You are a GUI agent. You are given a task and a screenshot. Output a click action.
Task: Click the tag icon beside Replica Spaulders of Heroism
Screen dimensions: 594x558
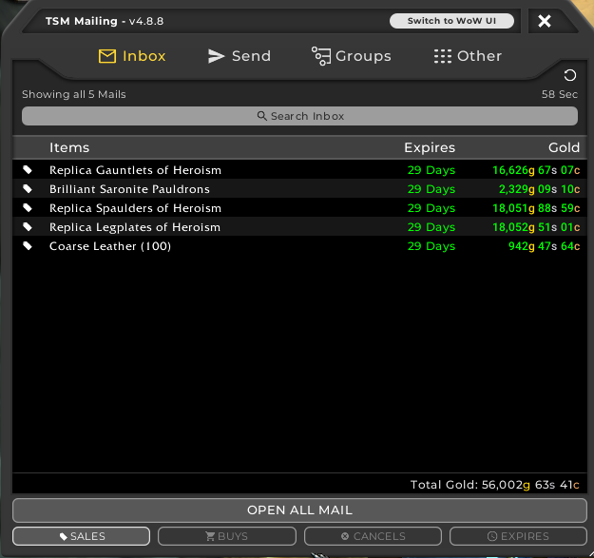click(x=28, y=208)
